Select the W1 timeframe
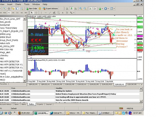156x117 pixels. tap(22, 13)
